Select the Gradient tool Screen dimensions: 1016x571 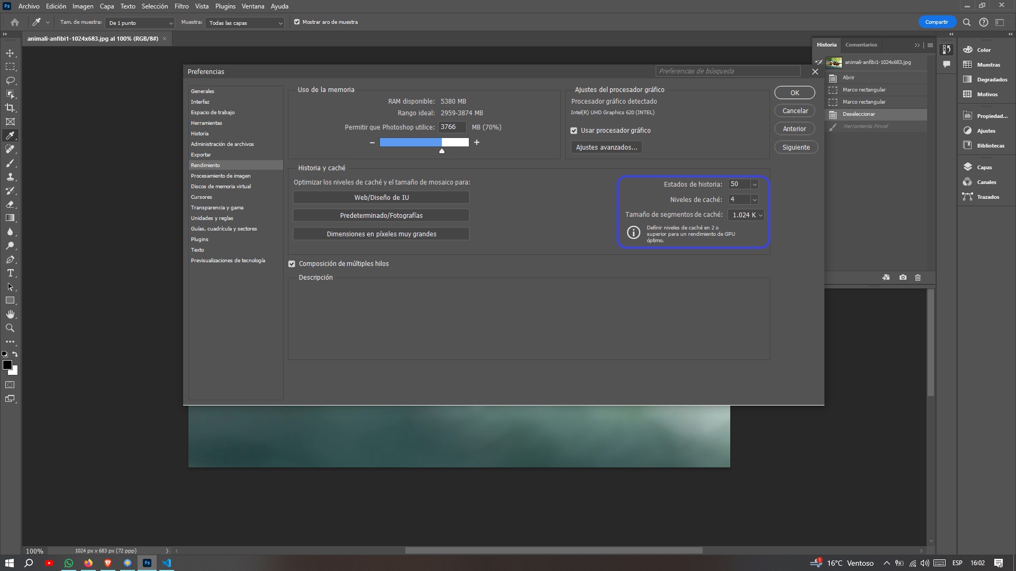click(10, 218)
